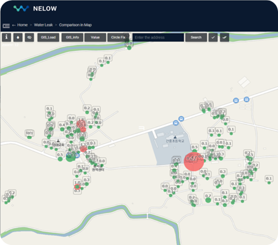Click the GIS_info button
The width and height of the screenshot is (278, 245).
73,38
